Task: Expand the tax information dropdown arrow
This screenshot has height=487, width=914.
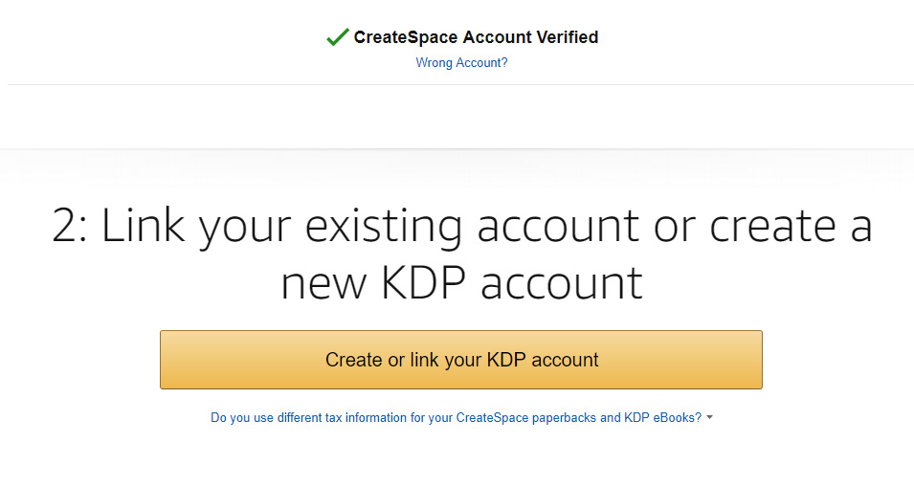Action: click(x=709, y=418)
